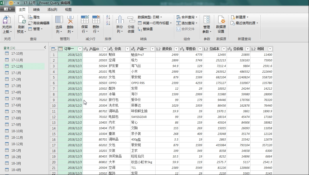Screen dimensions: 309x175
Task: Select the 17-9月 query
Action: [24, 125]
